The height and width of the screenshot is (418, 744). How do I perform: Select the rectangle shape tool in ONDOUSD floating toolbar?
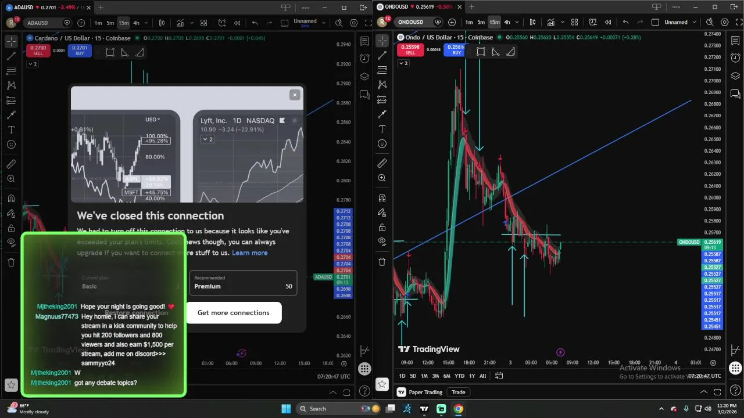(x=481, y=51)
